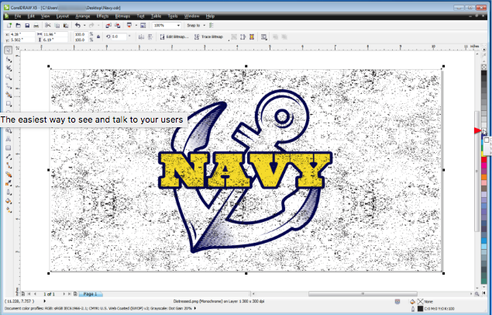The height and width of the screenshot is (315, 492).
Task: Click the Mirror vertically button
Action: (x=150, y=36)
